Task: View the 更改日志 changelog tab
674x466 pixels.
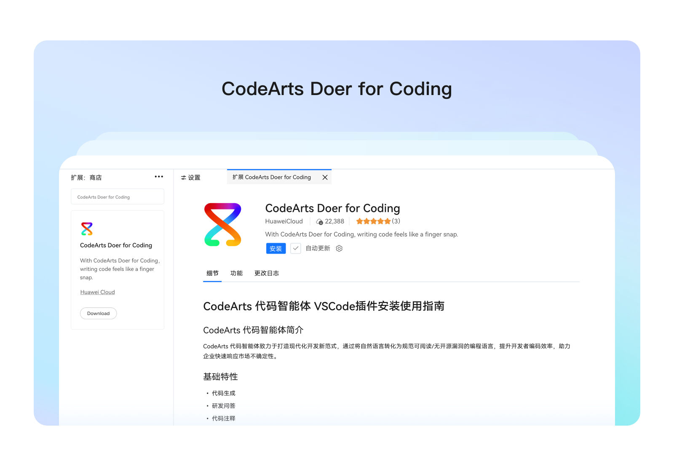Action: tap(266, 273)
